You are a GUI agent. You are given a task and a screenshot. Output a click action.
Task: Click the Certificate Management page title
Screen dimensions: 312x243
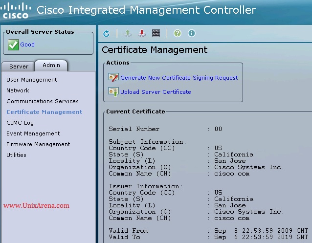[155, 50]
